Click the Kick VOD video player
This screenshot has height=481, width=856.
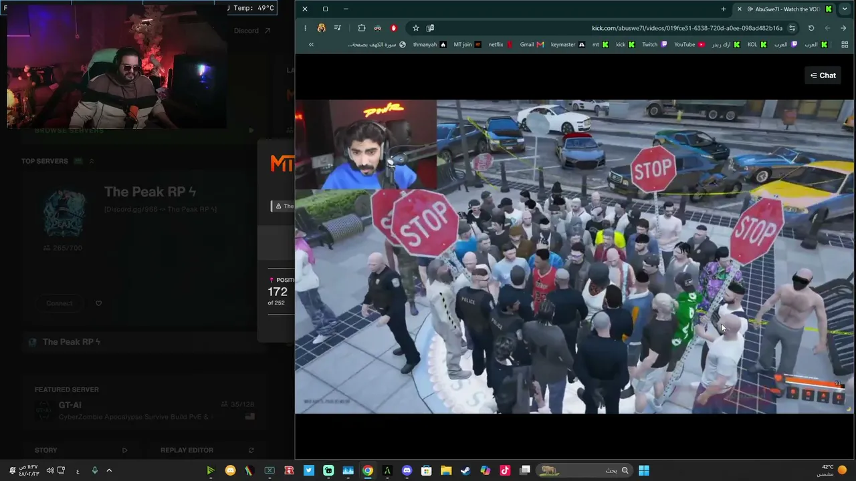574,257
